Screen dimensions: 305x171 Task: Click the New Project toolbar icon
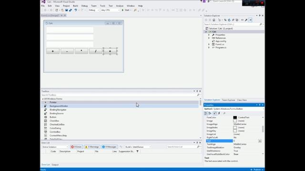[x=57, y=10]
